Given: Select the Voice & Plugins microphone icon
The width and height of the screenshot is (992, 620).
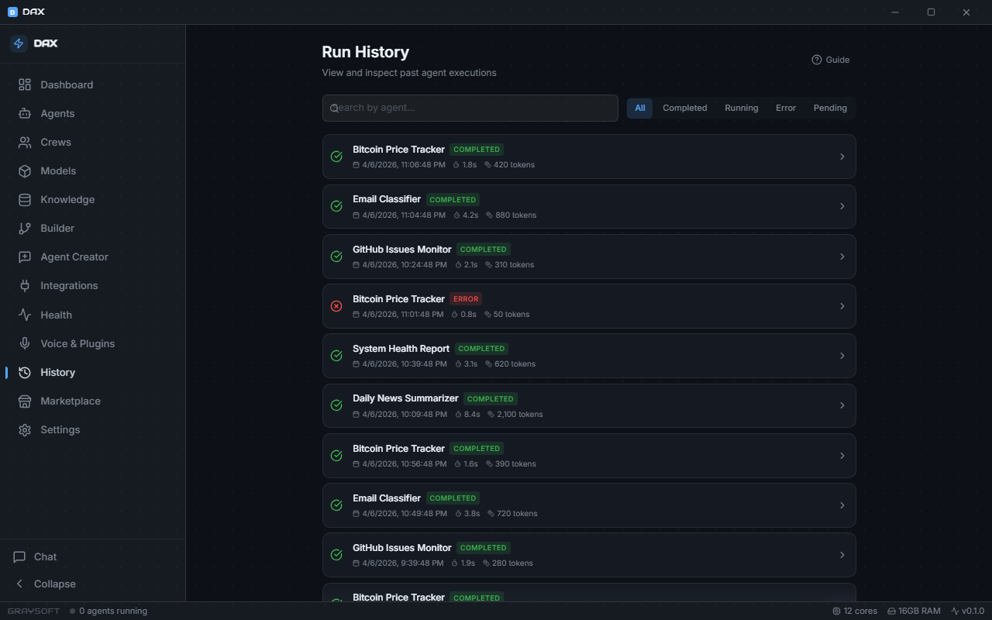Looking at the screenshot, I should click(25, 343).
